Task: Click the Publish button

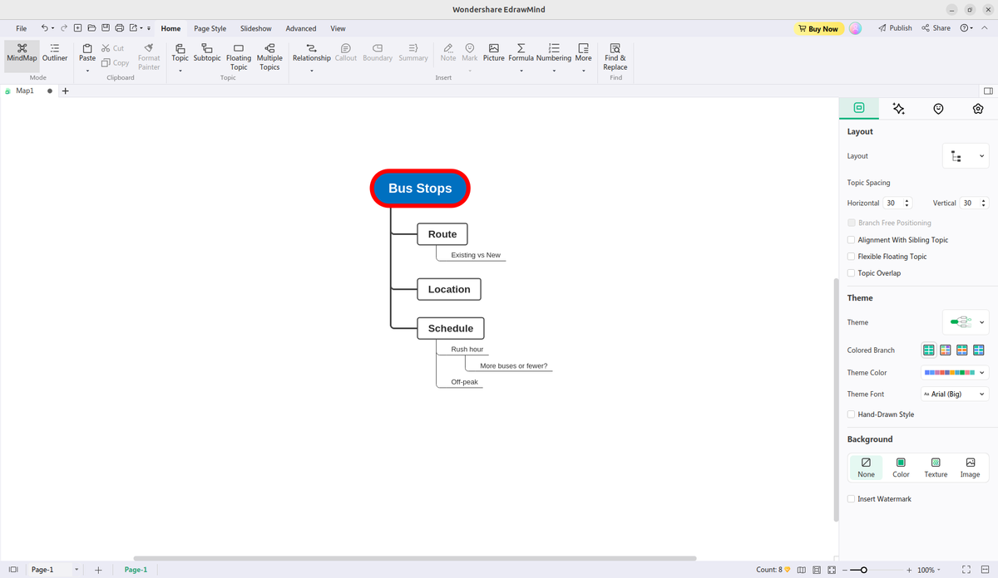Action: (x=895, y=28)
